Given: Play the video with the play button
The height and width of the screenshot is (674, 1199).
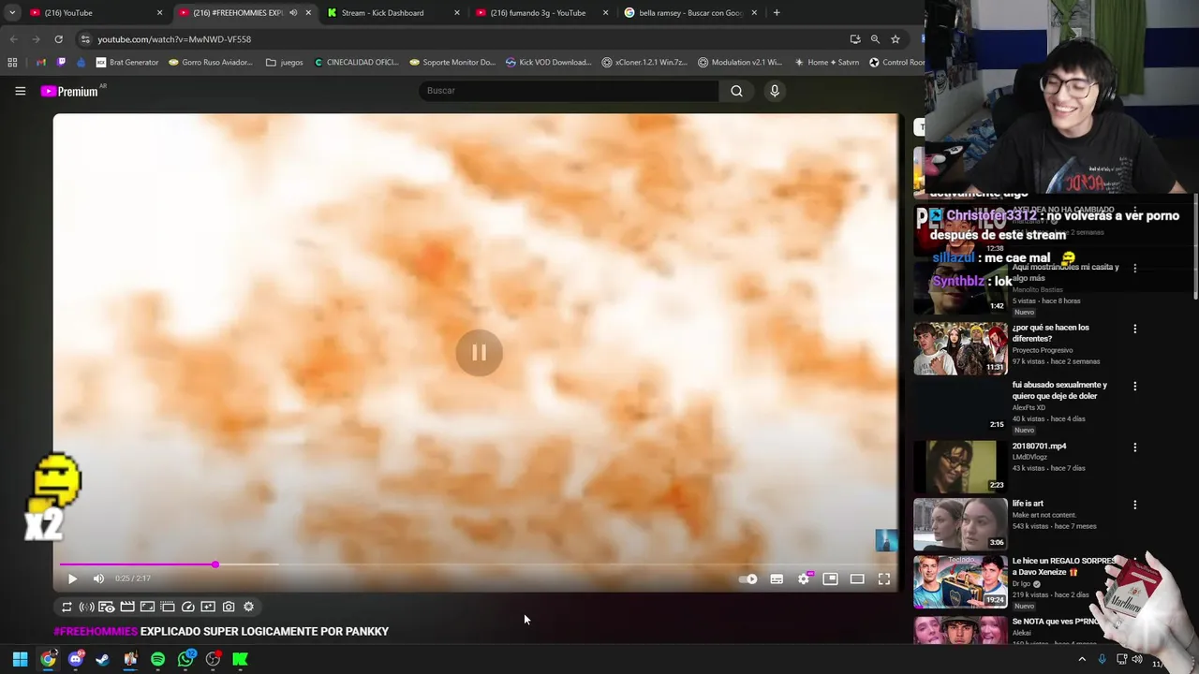Looking at the screenshot, I should coord(72,579).
